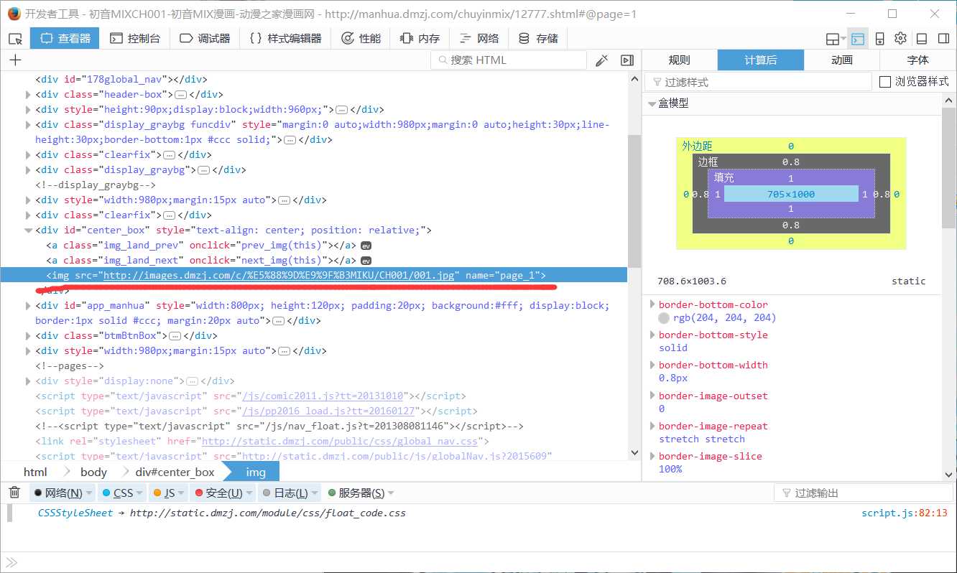Expand border-bottom-style property details
The height and width of the screenshot is (573, 957).
(652, 335)
